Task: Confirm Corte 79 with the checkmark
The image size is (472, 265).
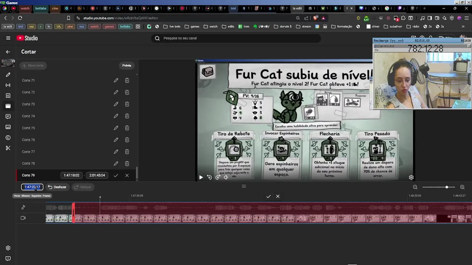Action: coord(116,176)
